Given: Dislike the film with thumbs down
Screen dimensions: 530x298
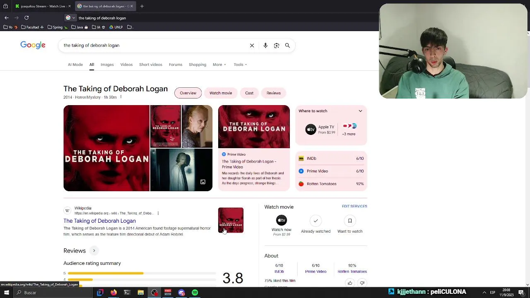Looking at the screenshot, I should pos(362,283).
